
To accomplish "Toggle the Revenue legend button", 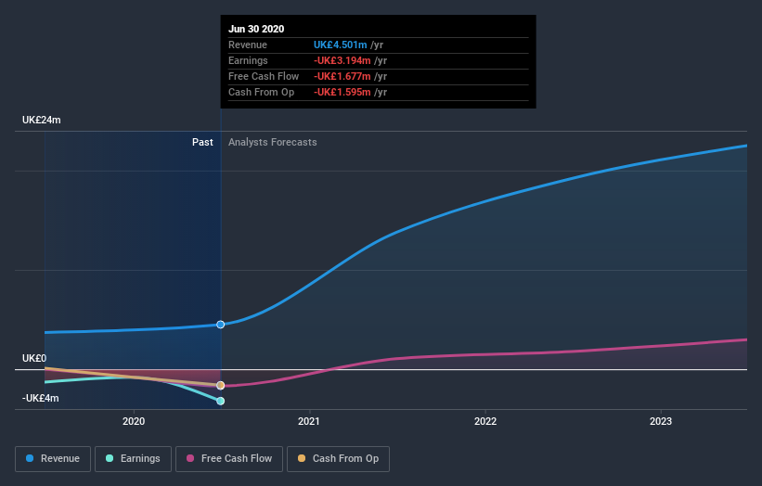I will [x=53, y=459].
